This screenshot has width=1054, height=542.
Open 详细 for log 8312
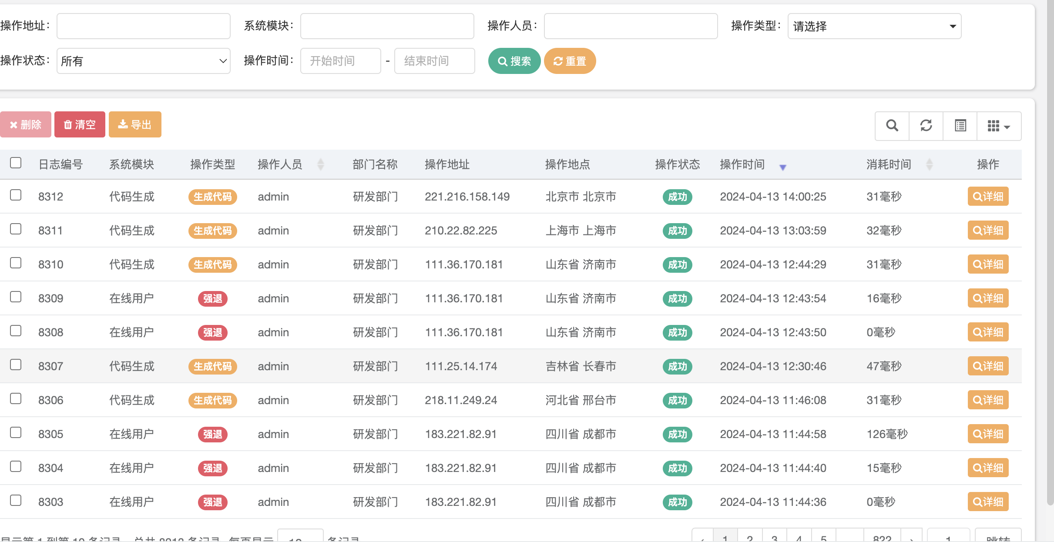point(988,196)
